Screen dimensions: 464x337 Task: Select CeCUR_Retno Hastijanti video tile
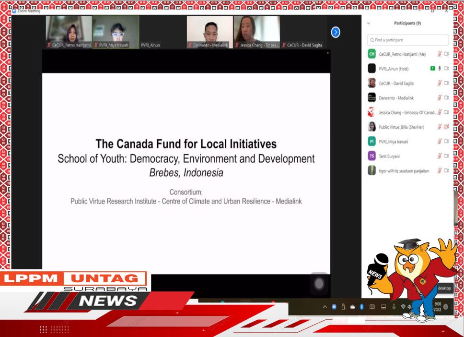[x=69, y=32]
